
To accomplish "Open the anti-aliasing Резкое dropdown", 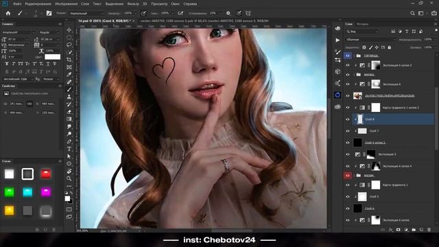I will click(x=51, y=80).
